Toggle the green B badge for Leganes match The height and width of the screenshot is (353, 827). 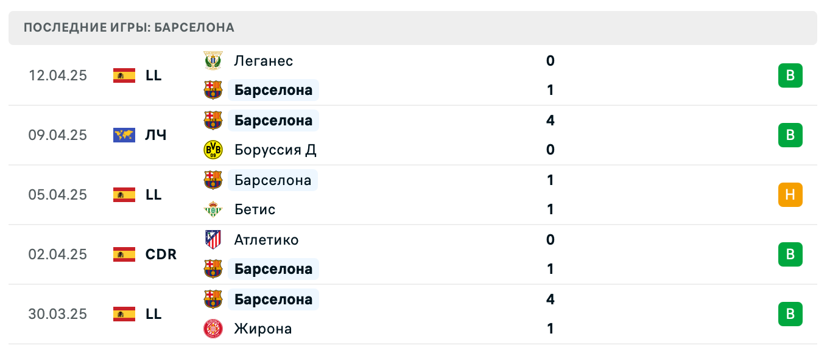790,75
